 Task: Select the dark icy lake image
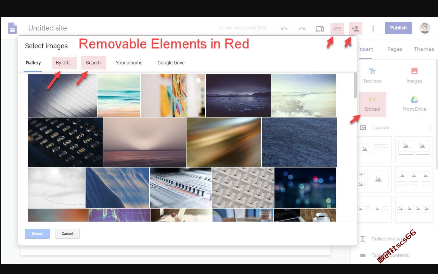pyautogui.click(x=238, y=95)
